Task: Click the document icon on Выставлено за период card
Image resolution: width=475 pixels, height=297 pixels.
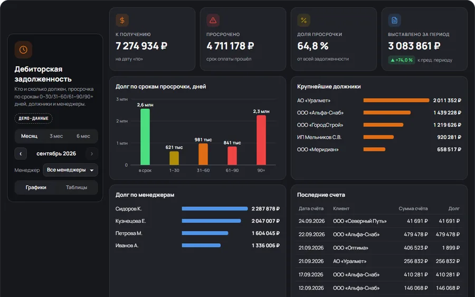Action: [x=394, y=20]
